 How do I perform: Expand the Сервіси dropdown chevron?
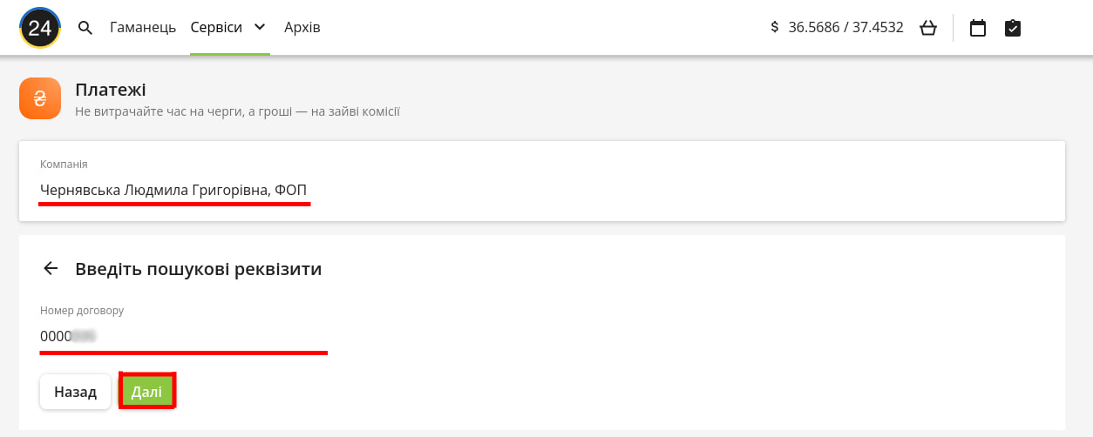[x=260, y=27]
